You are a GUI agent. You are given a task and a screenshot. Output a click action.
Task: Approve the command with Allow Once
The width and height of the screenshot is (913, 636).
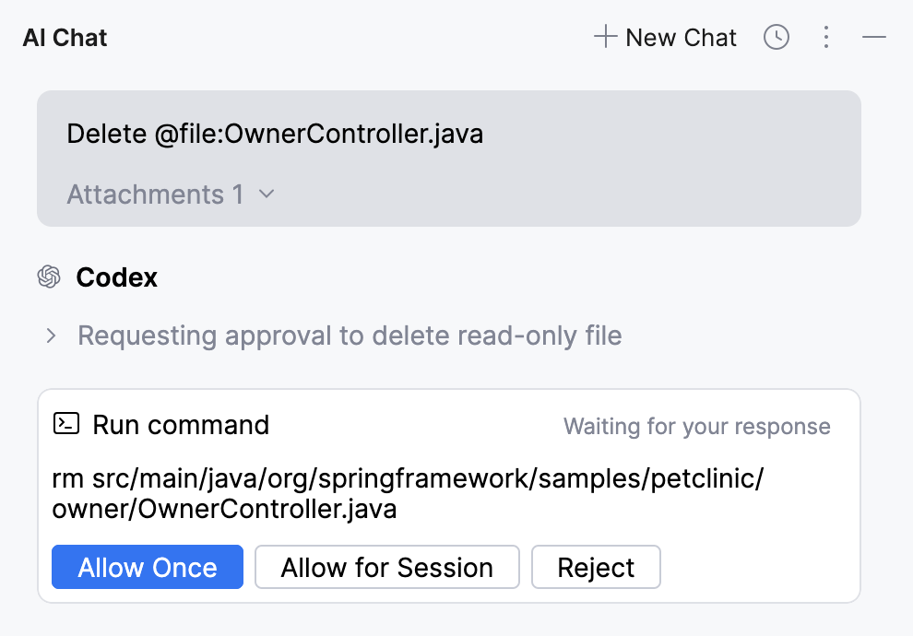click(x=147, y=567)
